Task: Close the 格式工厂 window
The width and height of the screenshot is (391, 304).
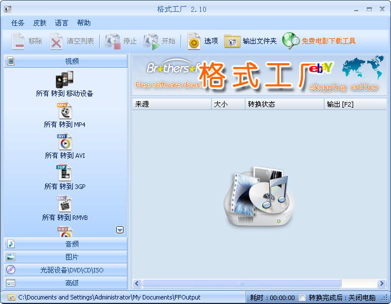Action: pos(382,9)
